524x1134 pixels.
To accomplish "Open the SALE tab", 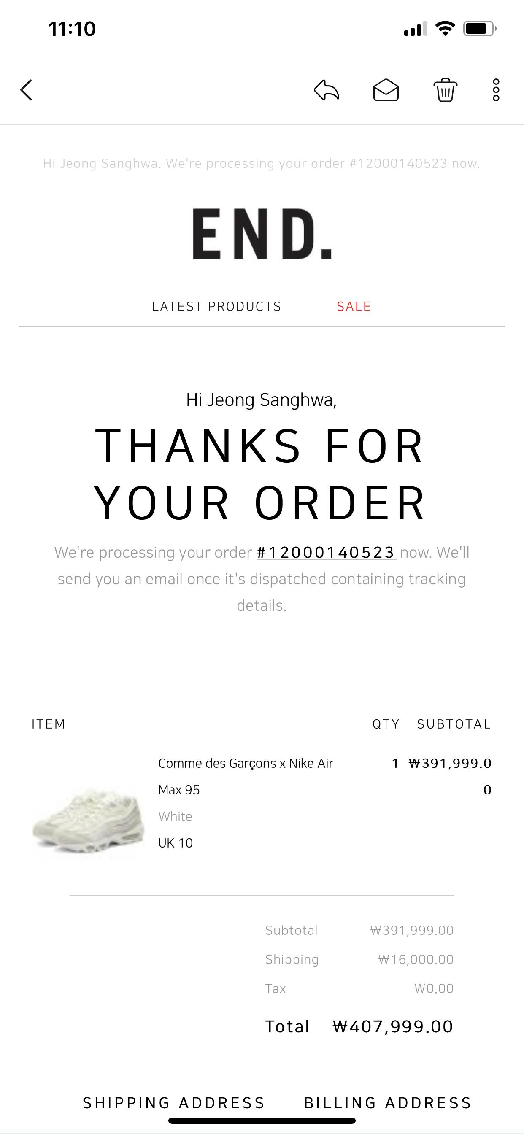I will (354, 306).
